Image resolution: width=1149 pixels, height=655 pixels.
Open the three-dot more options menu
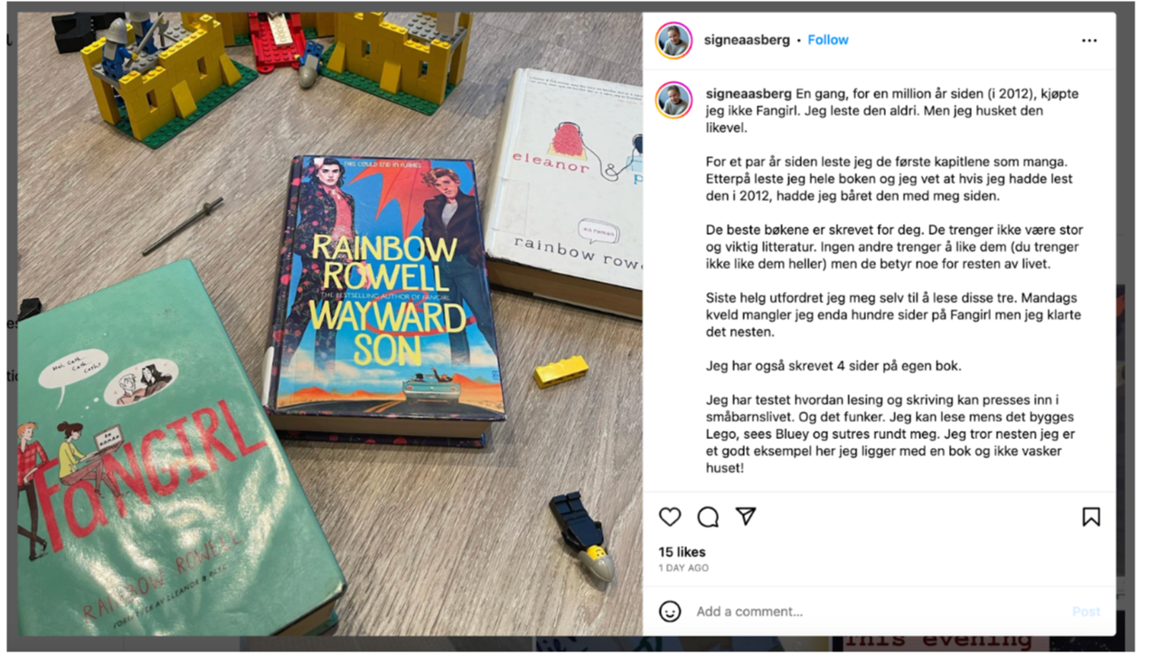point(1089,41)
